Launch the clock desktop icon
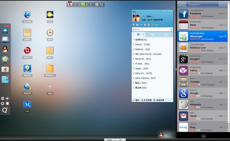The width and height of the screenshot is (230, 141). coord(50,33)
